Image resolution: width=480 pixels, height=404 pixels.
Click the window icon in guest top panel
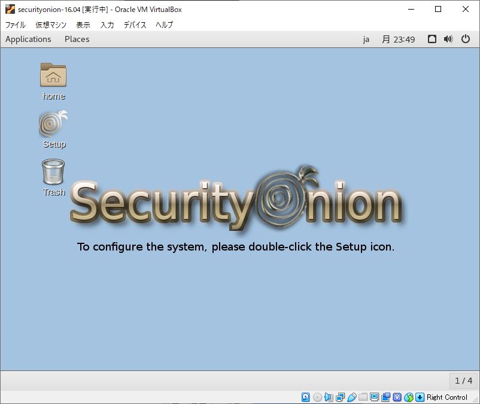(432, 39)
